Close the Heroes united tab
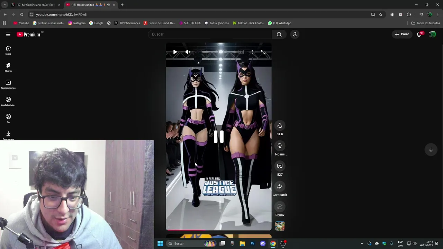 pos(114,5)
